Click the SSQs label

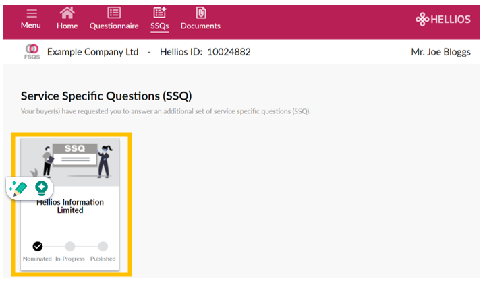[160, 26]
